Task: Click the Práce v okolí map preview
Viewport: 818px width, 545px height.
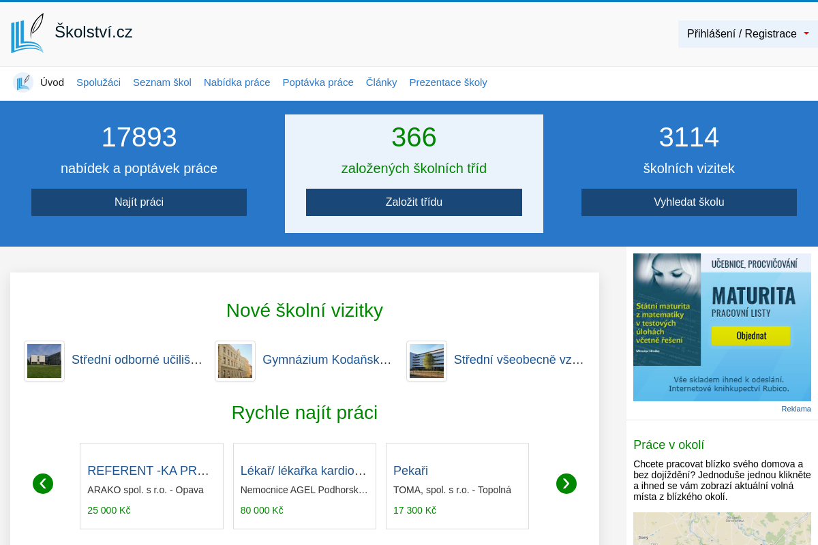Action: (x=722, y=529)
